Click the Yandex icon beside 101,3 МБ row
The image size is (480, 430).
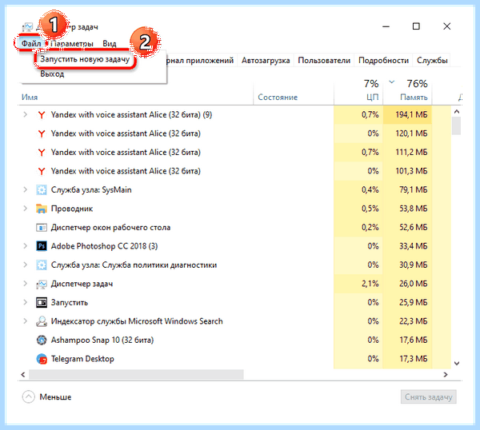click(42, 171)
